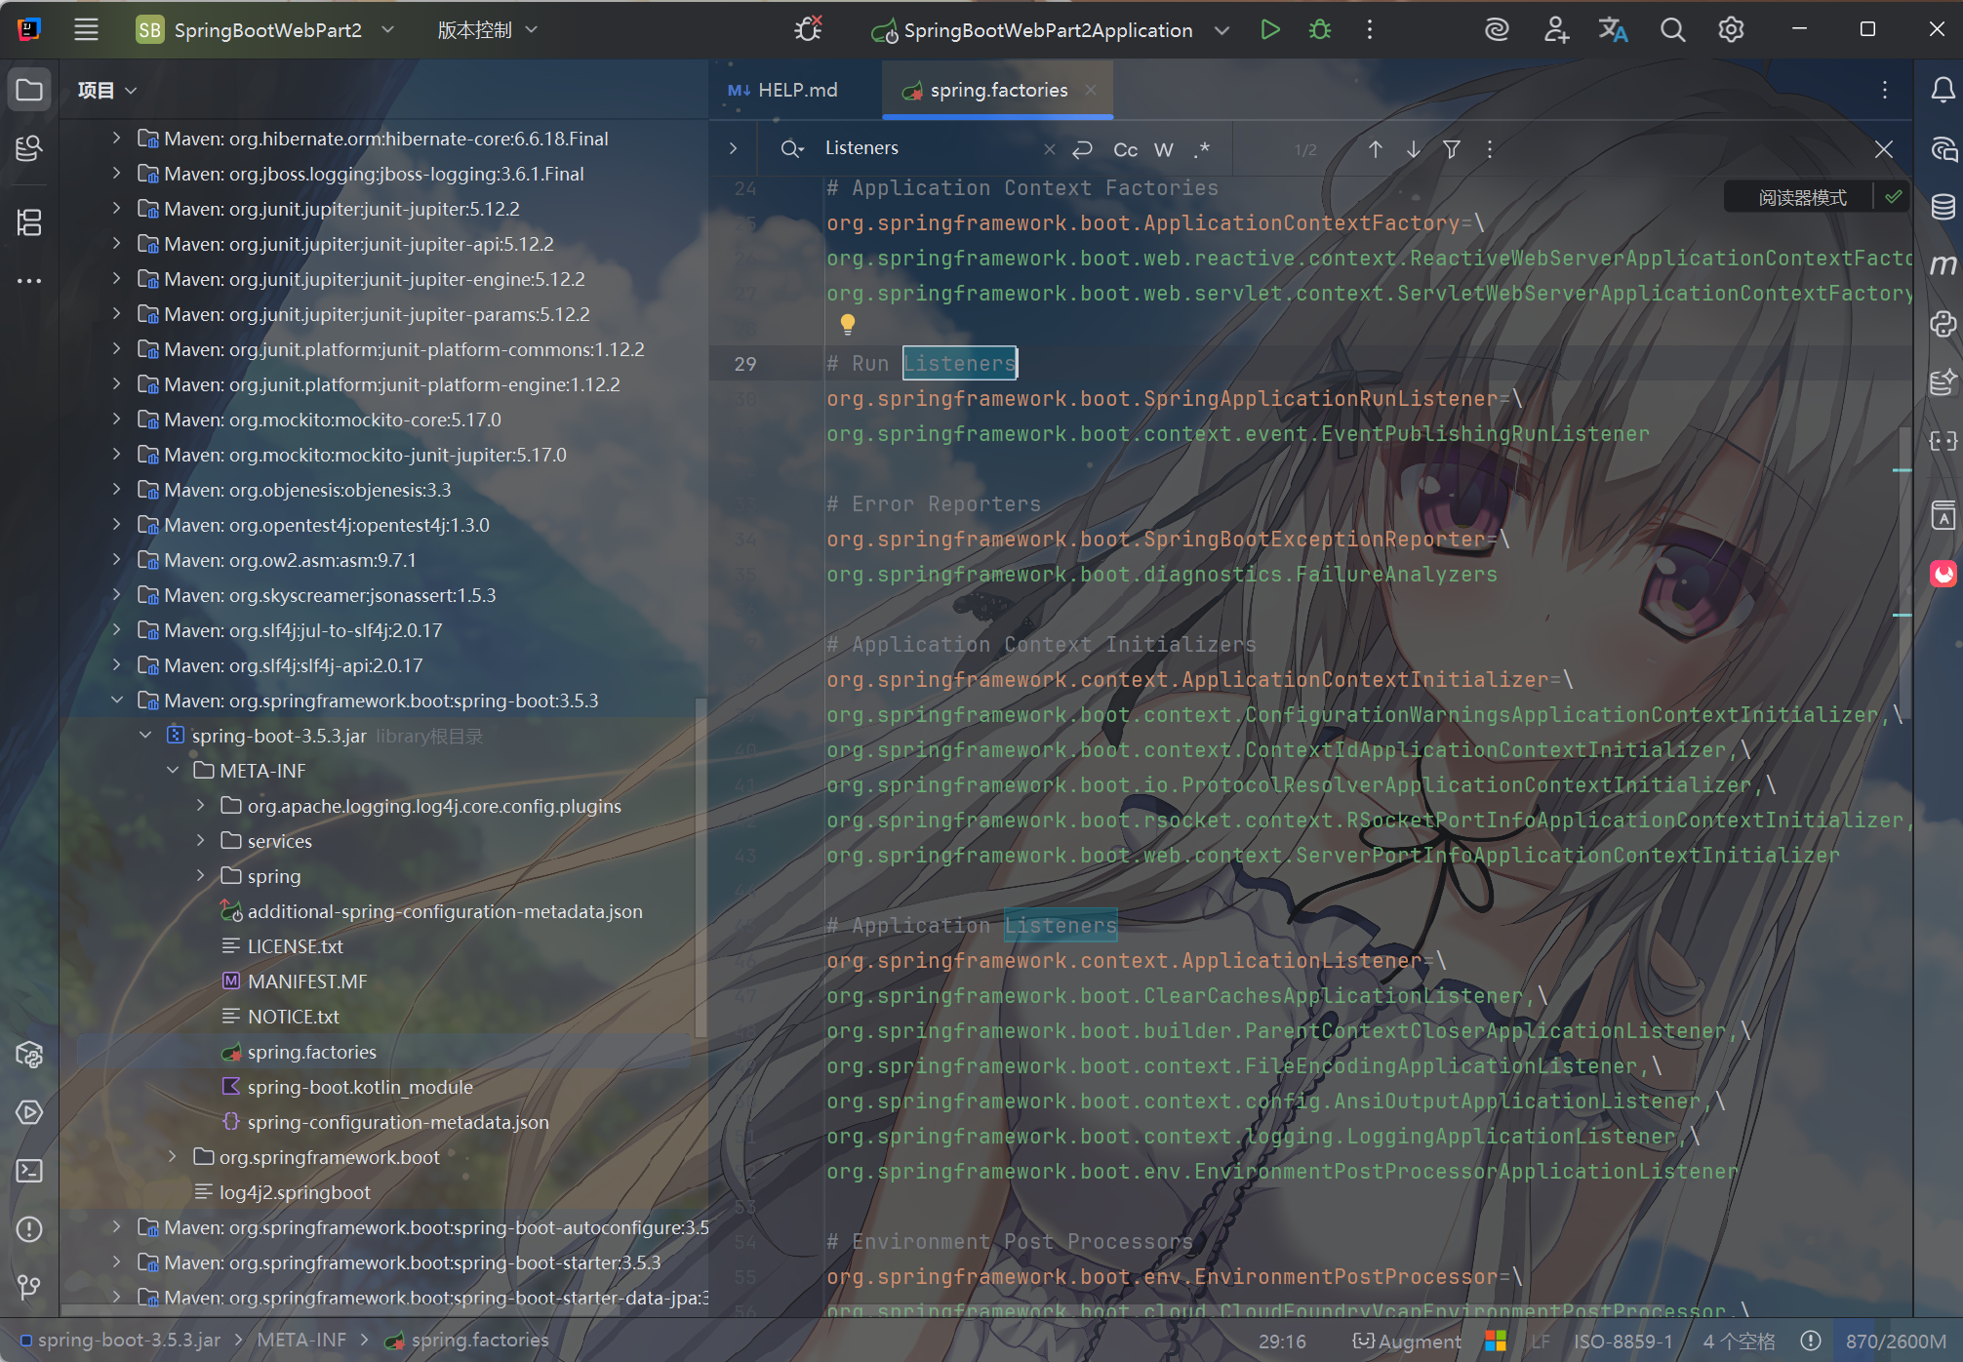Toggle whole Words W option
This screenshot has width=1963, height=1362.
point(1163,149)
